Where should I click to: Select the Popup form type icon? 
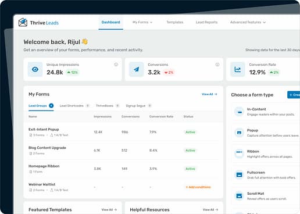coord(240,133)
